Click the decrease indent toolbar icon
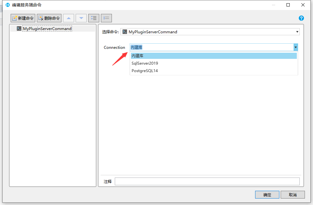 click(106, 18)
